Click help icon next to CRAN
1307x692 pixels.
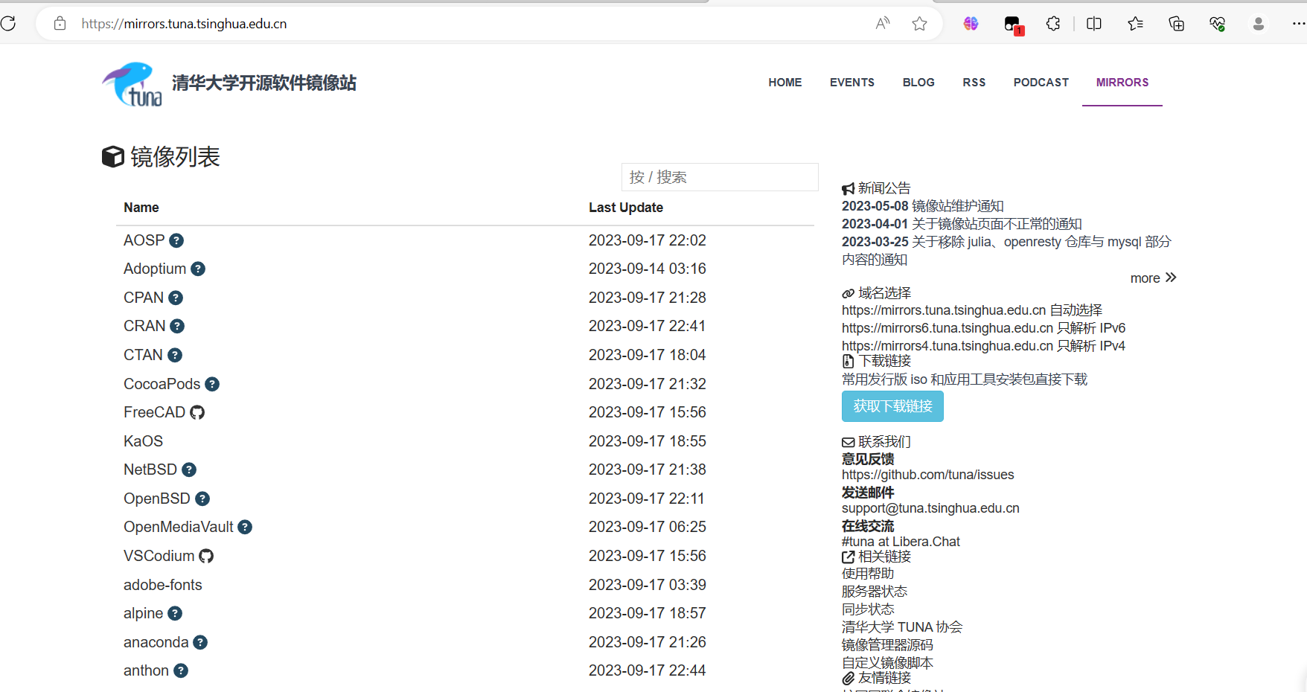177,326
